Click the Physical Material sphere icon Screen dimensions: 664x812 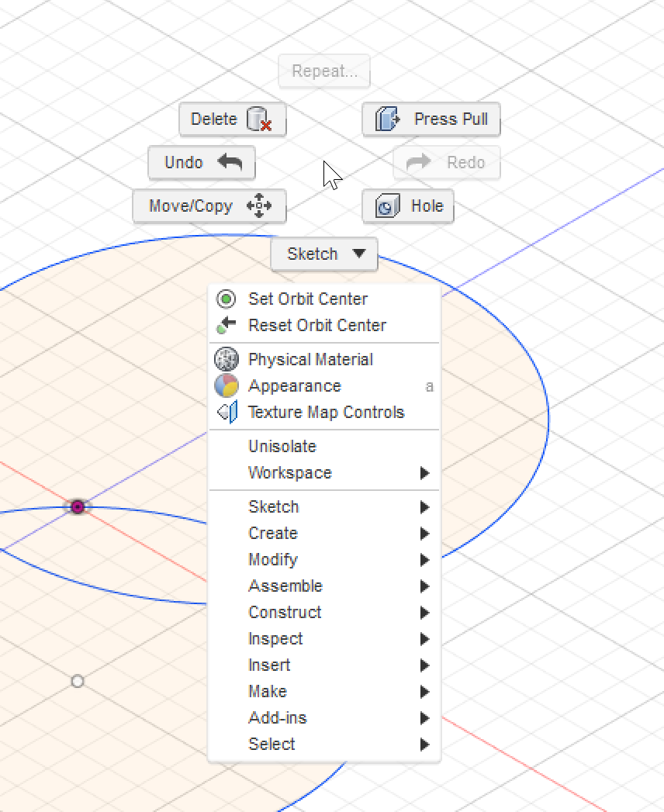(227, 359)
